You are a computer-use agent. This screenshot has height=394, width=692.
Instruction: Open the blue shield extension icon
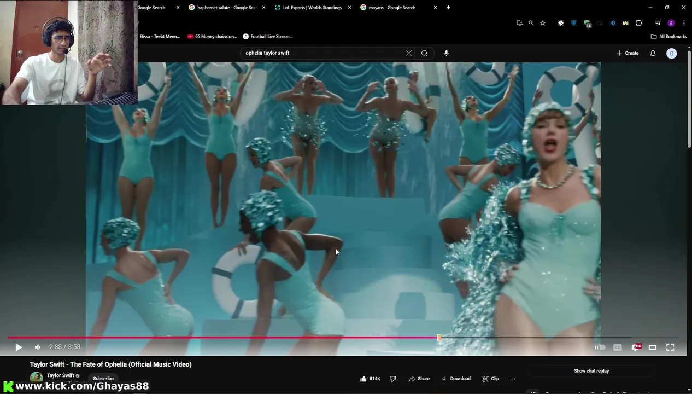tap(573, 23)
